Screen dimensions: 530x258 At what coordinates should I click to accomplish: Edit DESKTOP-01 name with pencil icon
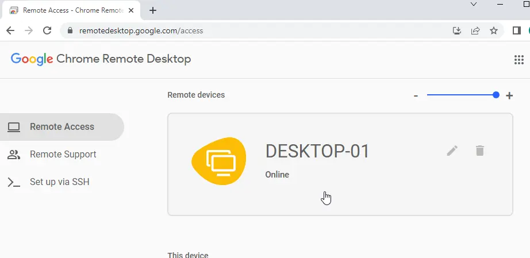tap(452, 151)
